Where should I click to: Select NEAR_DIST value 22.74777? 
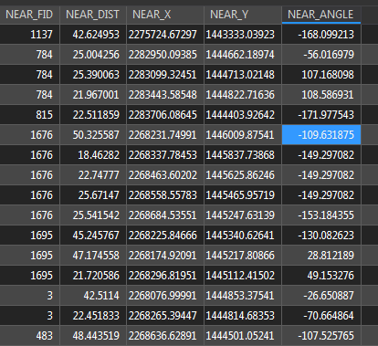(x=92, y=175)
